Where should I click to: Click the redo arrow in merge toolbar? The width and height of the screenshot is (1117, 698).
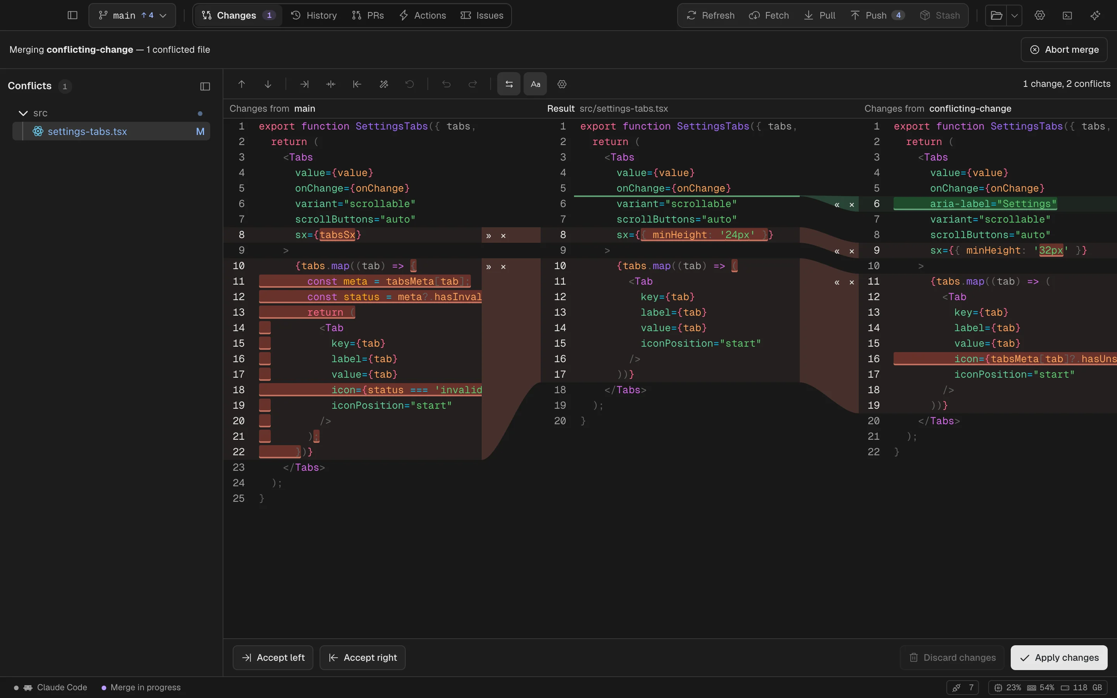coord(473,84)
